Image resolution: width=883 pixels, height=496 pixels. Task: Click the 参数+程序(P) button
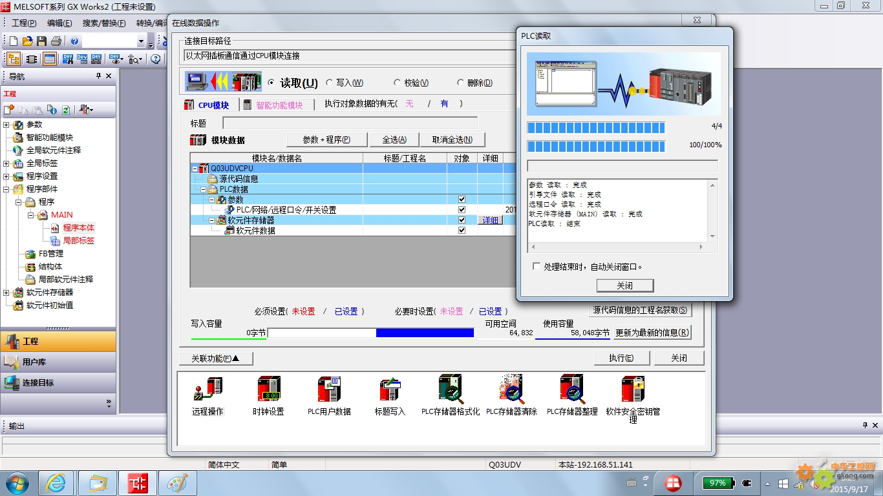point(326,139)
